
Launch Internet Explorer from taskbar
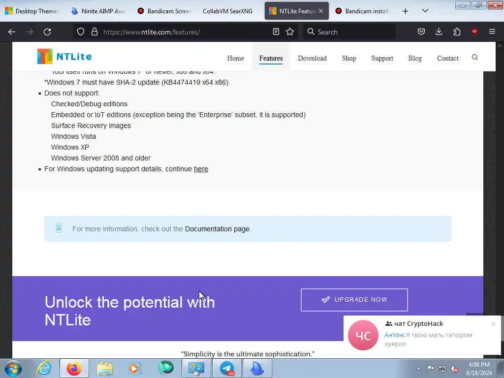tap(44, 368)
